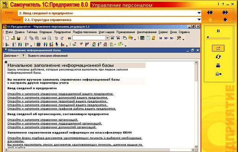Open link справочник должностей организаций

click(x=52, y=127)
